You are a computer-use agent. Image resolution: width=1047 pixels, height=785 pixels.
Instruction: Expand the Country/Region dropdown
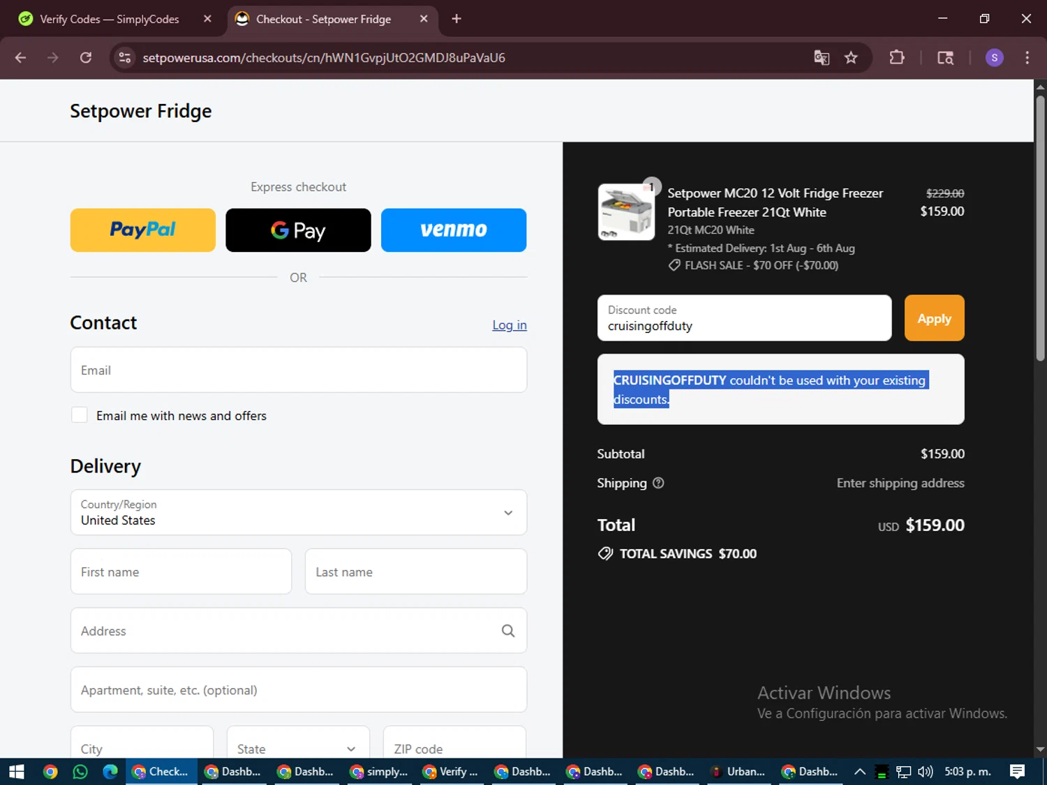pos(299,512)
